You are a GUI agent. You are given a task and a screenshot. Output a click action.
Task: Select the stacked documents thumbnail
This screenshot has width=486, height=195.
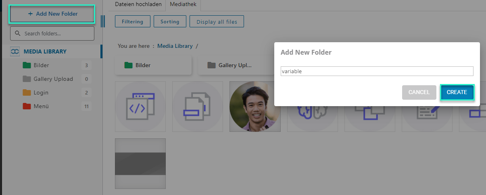(198, 107)
